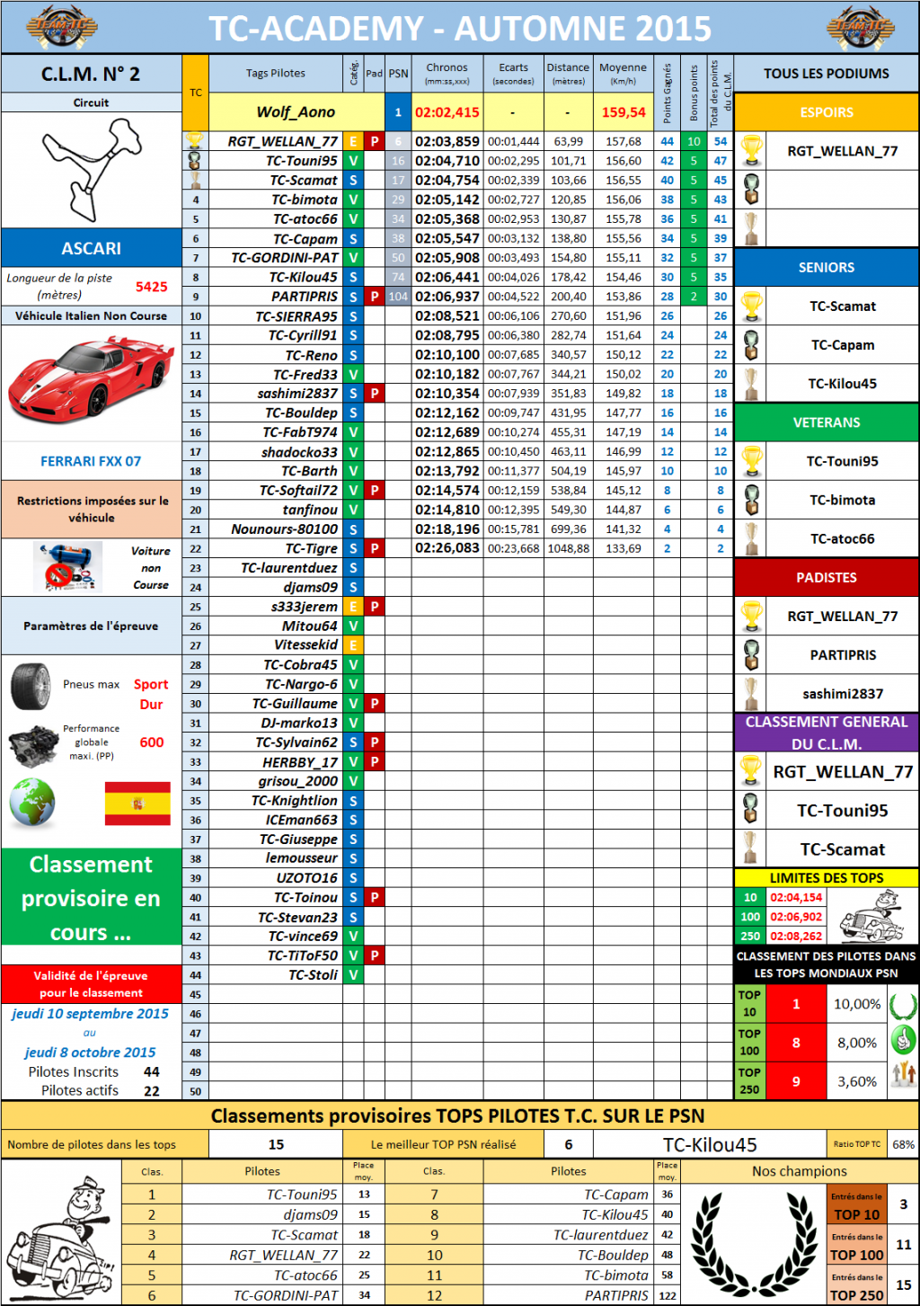The width and height of the screenshot is (920, 1306).
Task: Click the thumbs-up icon in TOP 100 row
Action: click(903, 1042)
